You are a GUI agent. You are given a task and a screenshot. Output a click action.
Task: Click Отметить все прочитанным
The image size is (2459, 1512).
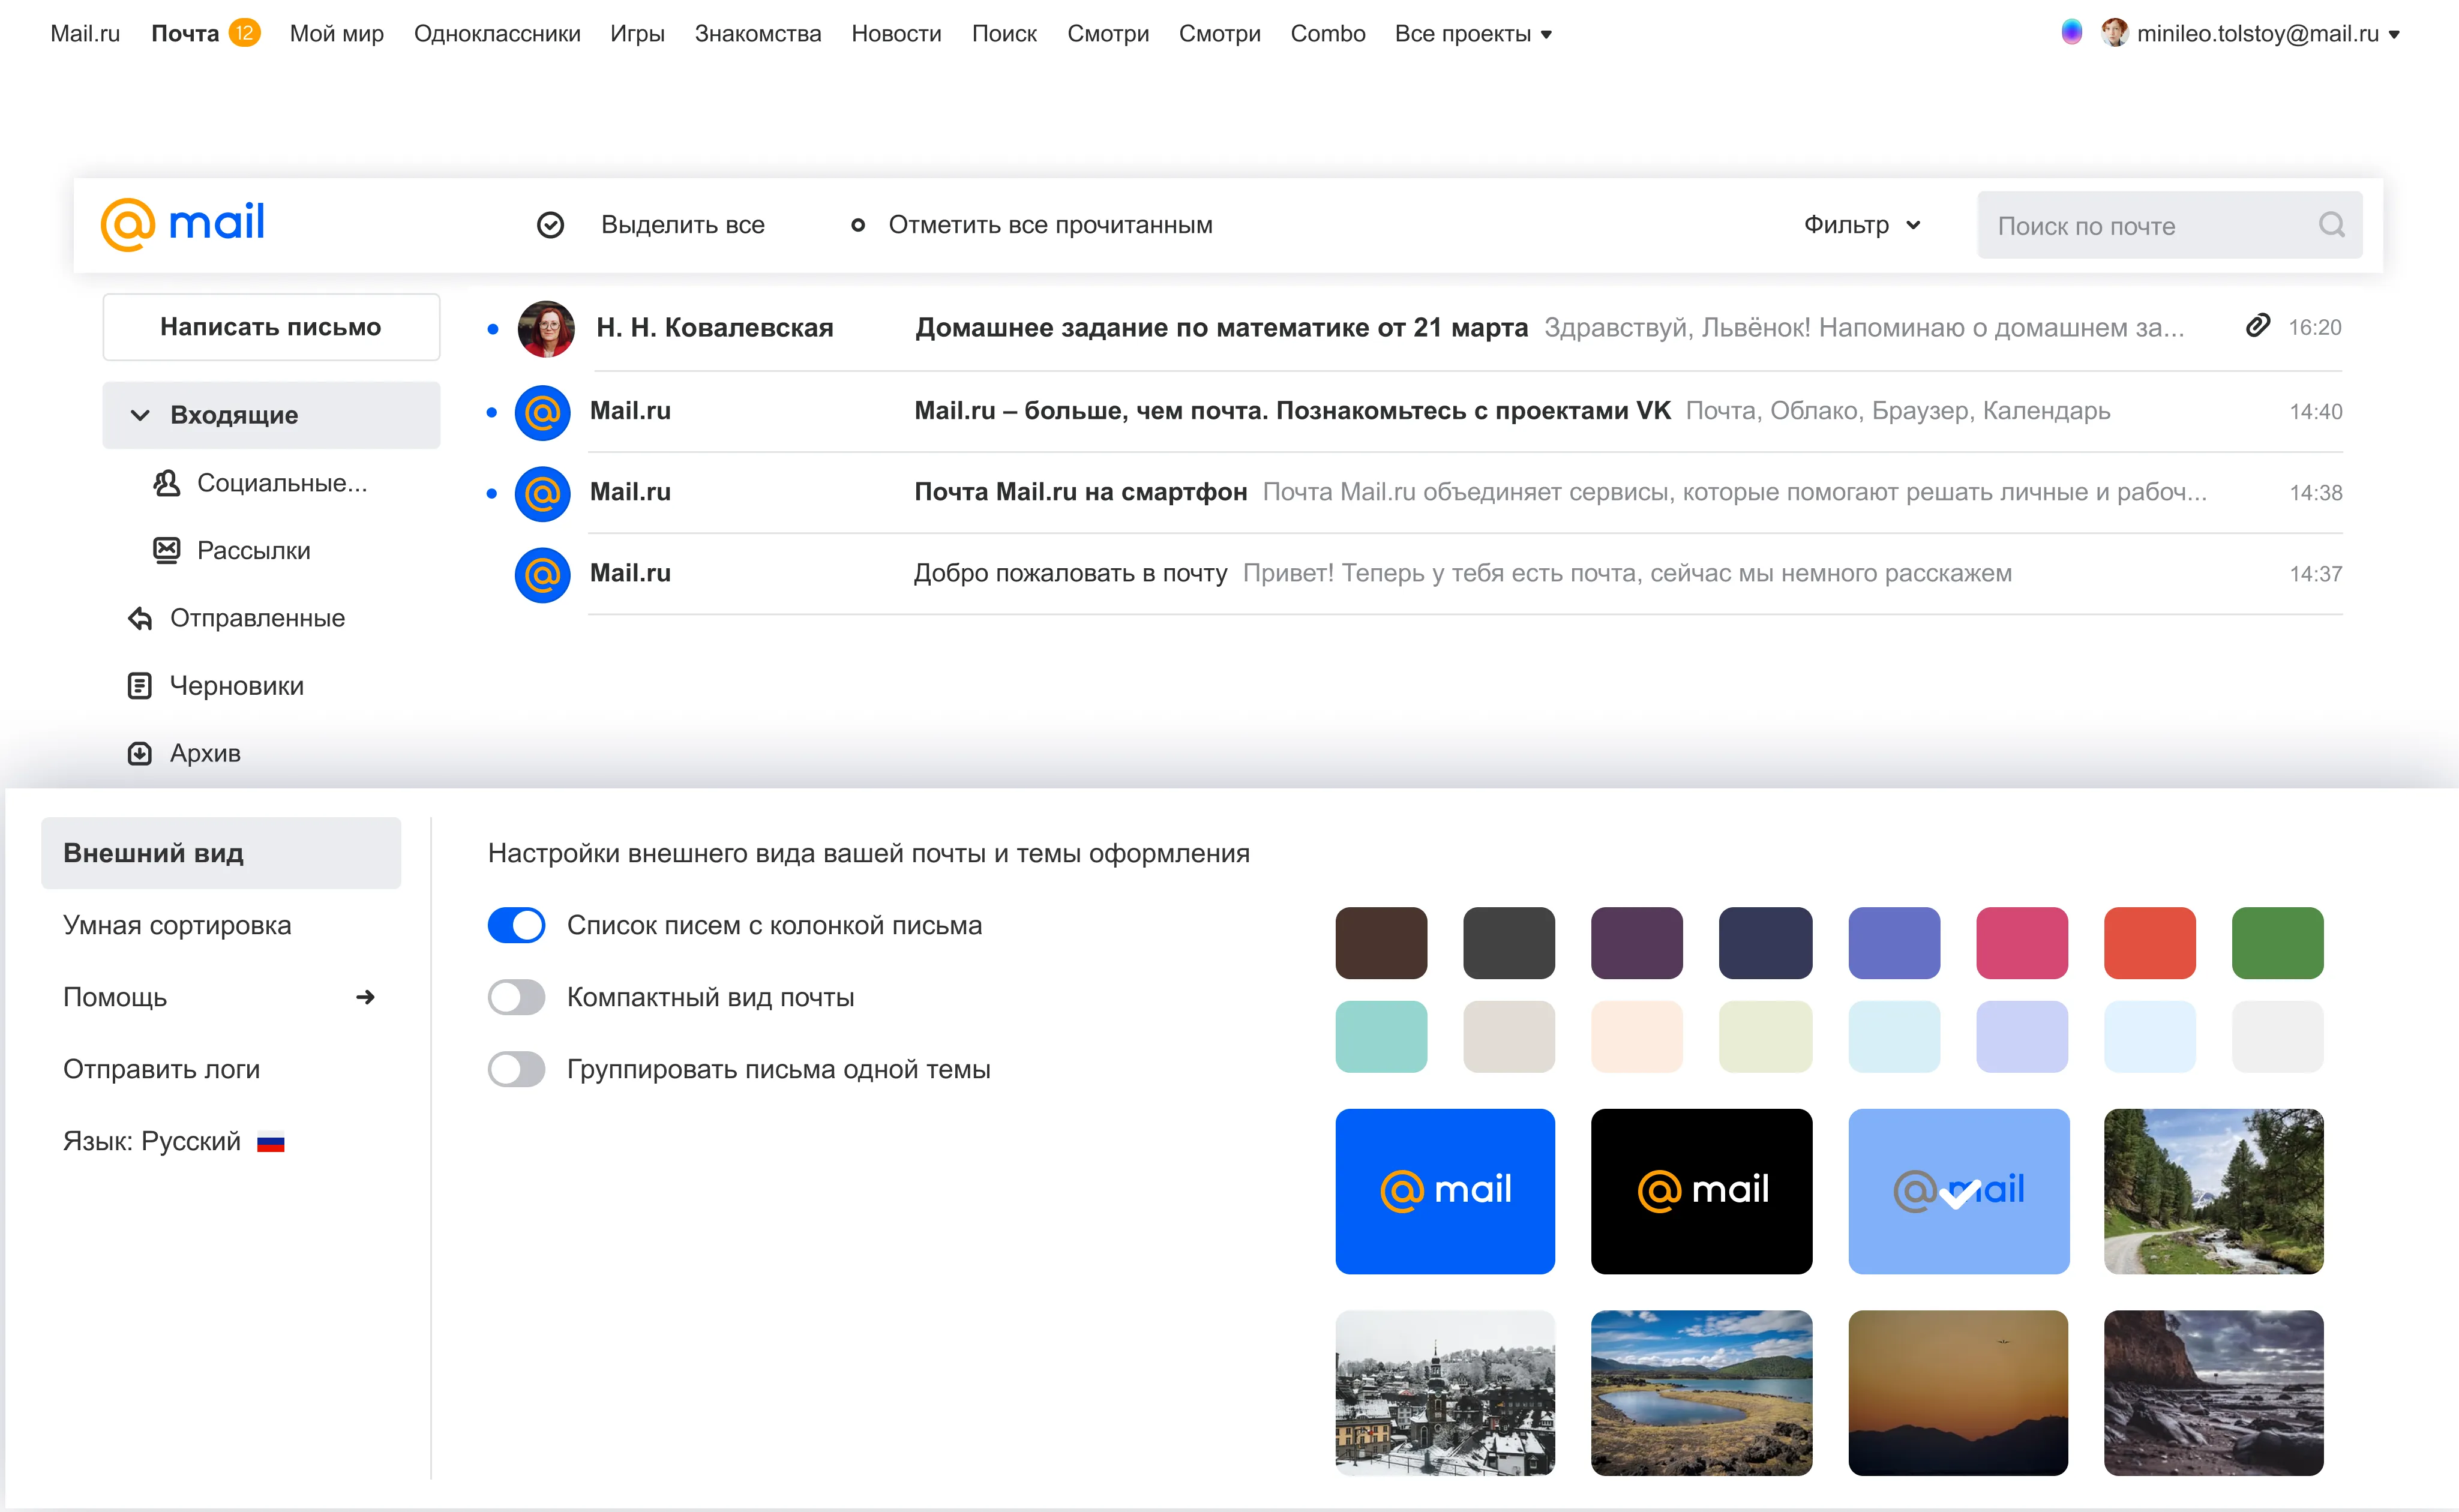coord(1050,225)
